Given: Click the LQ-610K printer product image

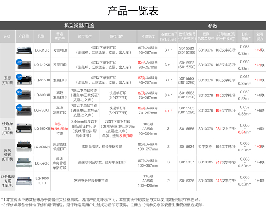Looking at the screenshot, I should pos(23,50).
